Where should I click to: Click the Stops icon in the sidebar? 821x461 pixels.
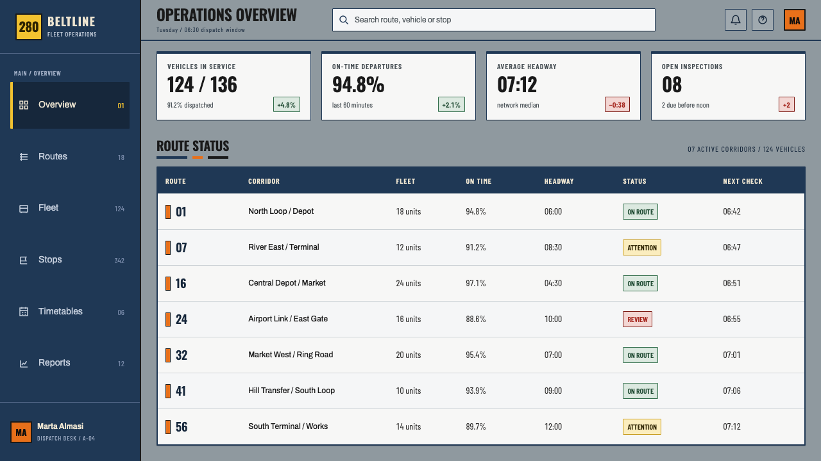click(24, 260)
